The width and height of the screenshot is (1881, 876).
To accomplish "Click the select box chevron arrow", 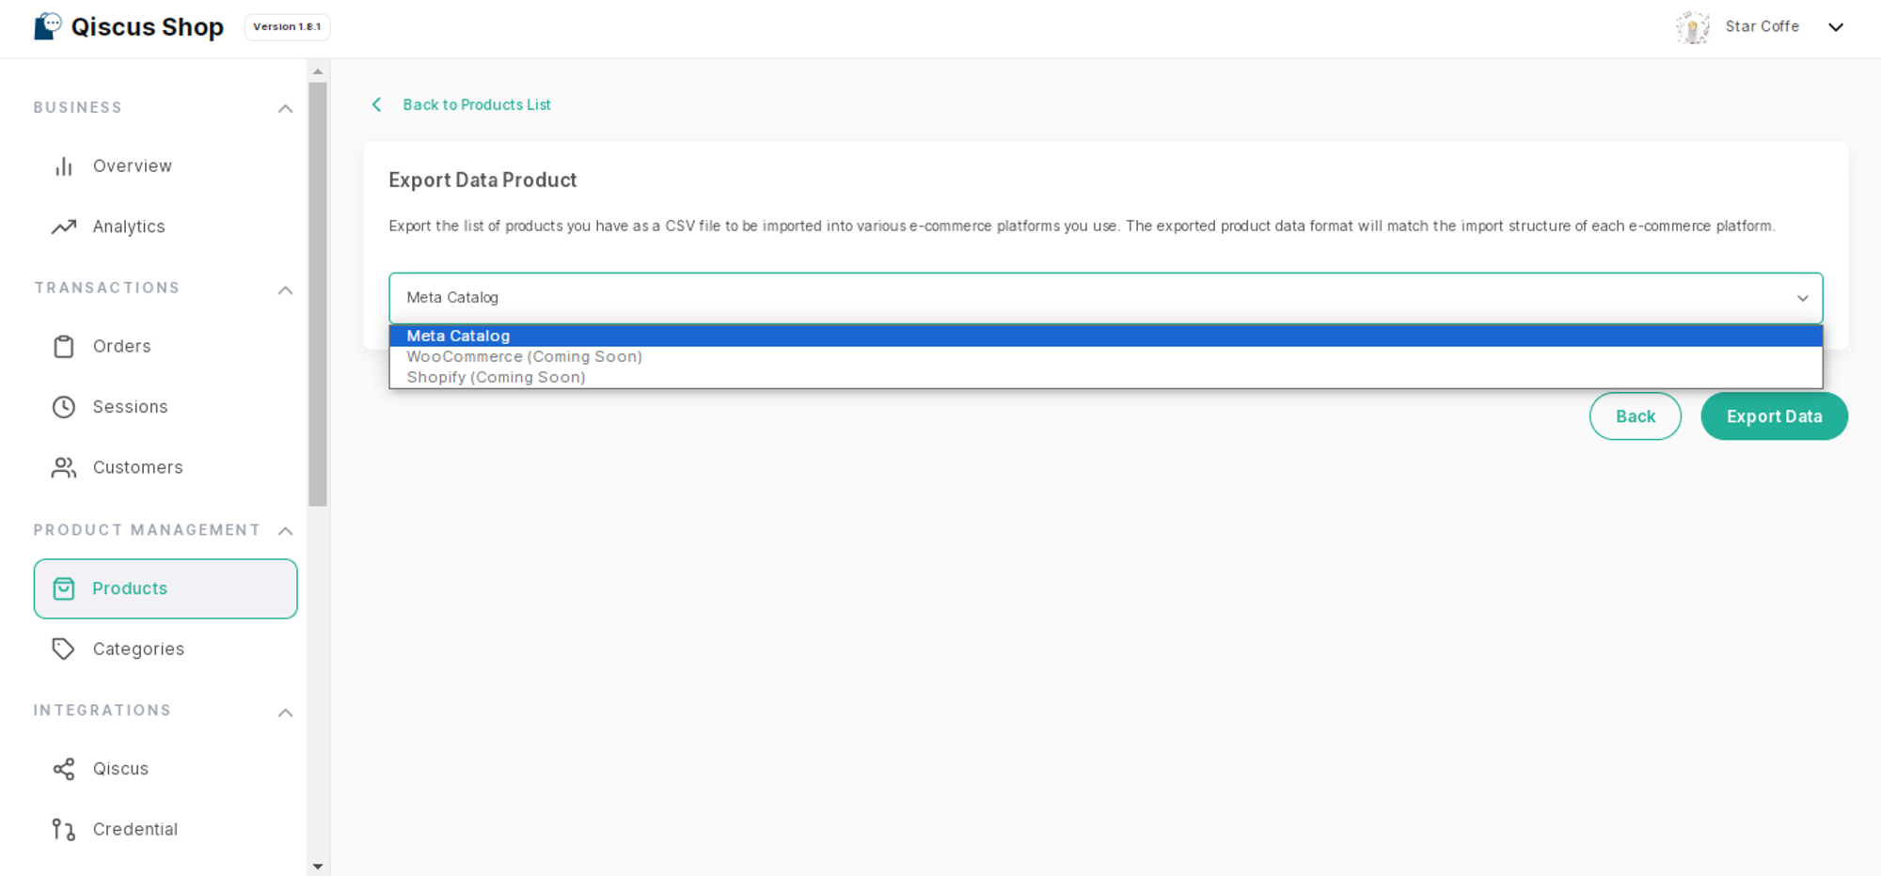I will [x=1802, y=298].
